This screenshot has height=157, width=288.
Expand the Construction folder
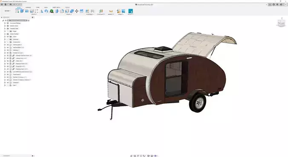click(5, 42)
